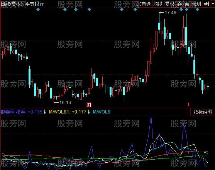Open the 预测 forecast feature
The image size is (215, 170).
click(196, 4)
